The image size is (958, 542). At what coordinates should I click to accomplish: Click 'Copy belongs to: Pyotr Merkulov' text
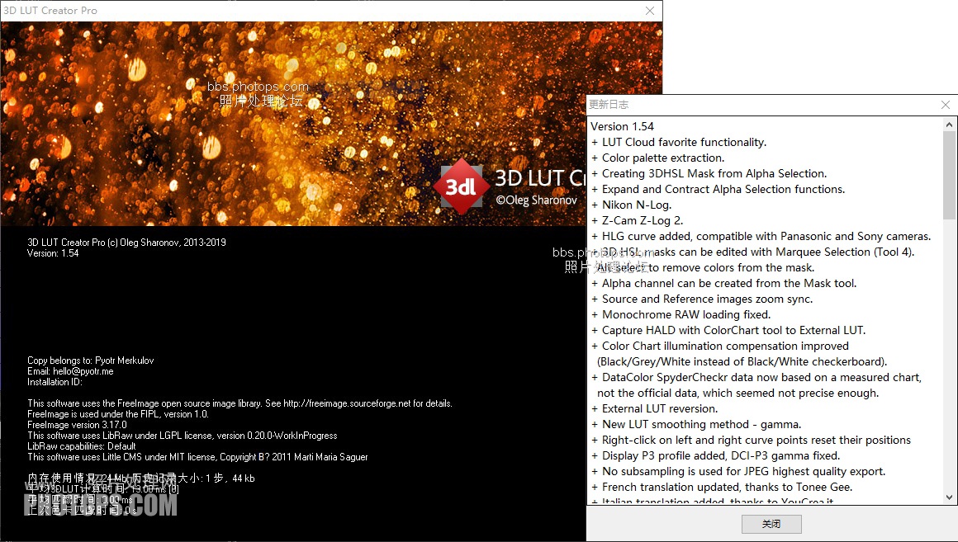(90, 361)
